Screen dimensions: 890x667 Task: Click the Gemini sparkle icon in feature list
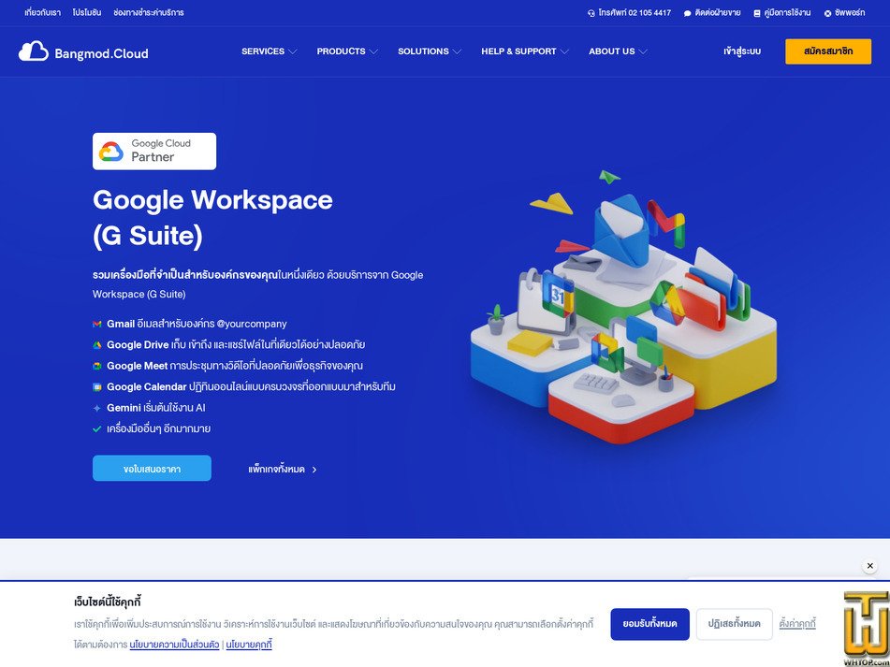(x=97, y=408)
